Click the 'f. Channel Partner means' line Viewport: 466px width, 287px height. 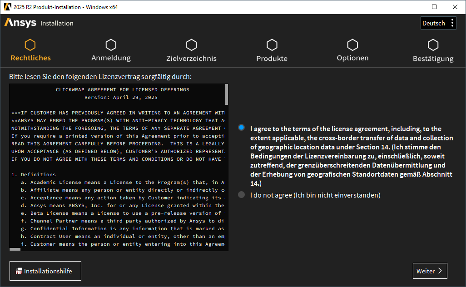pos(123,221)
